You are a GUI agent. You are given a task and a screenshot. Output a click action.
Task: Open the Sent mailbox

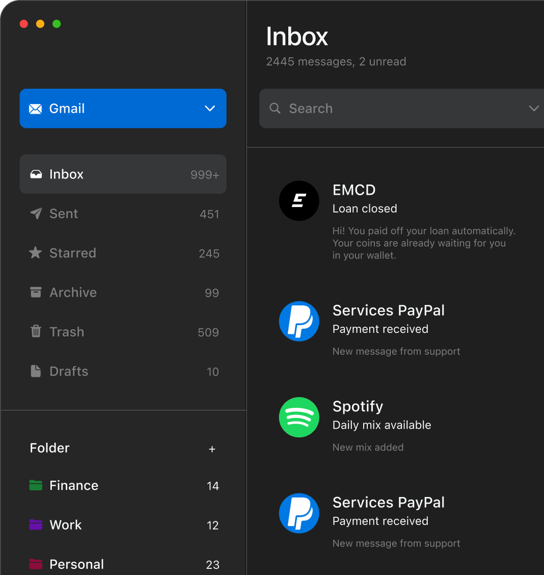[123, 214]
